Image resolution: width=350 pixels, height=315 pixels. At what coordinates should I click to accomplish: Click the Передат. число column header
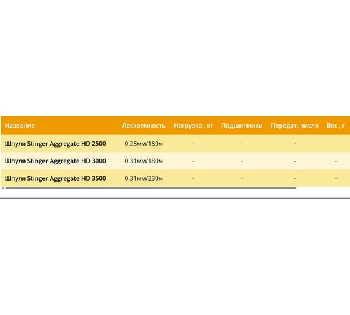coord(294,126)
